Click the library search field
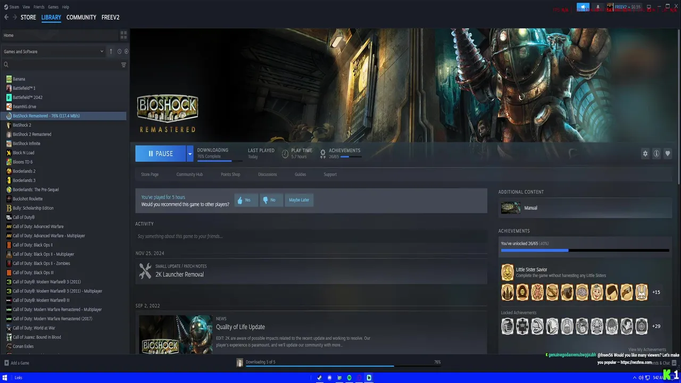 pos(60,65)
